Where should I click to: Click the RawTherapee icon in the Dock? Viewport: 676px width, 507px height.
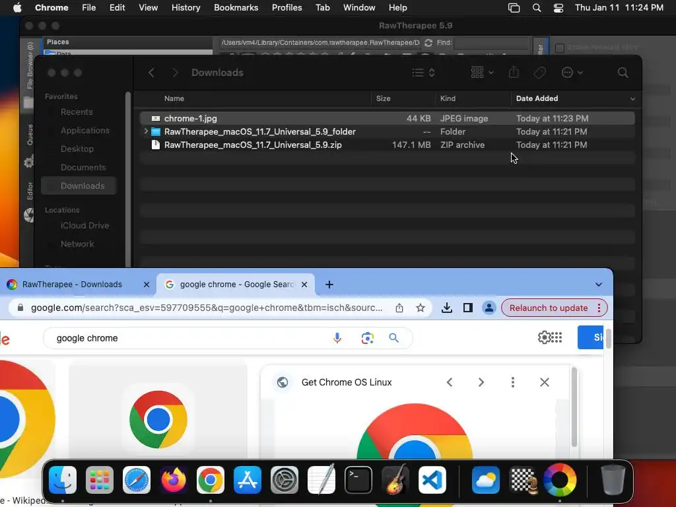560,480
